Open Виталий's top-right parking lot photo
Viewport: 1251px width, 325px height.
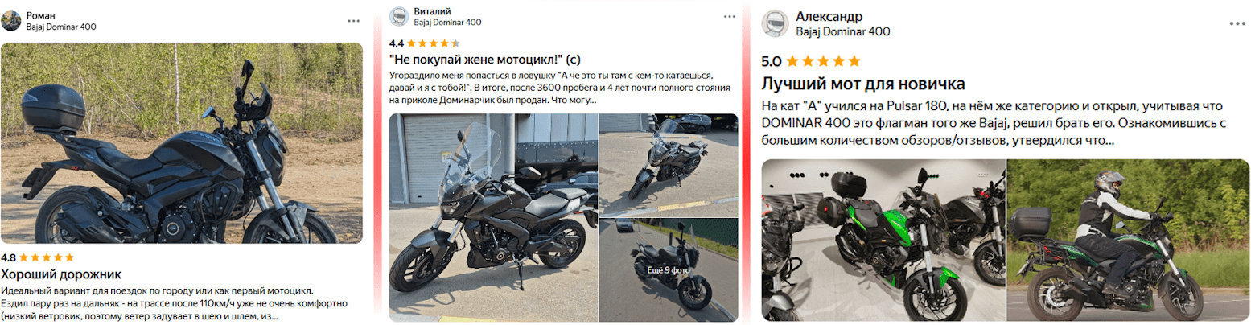(669, 164)
